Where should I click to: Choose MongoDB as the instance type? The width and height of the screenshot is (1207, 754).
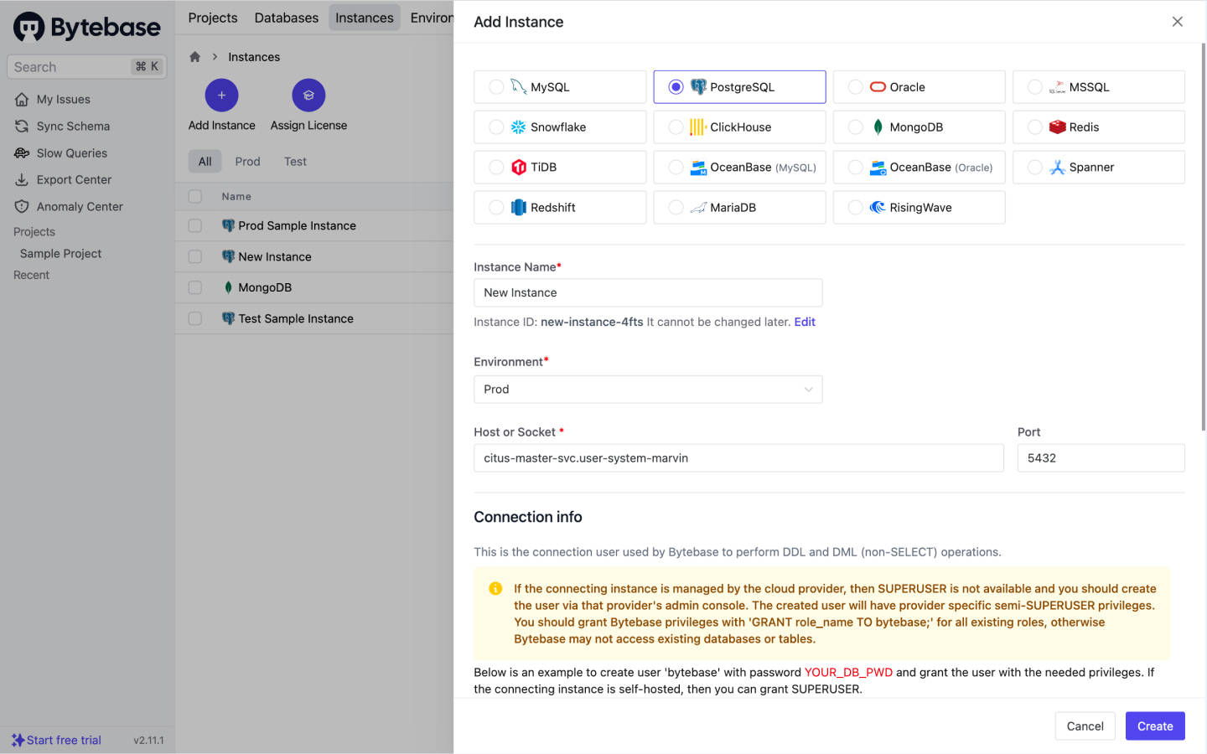[x=855, y=127]
